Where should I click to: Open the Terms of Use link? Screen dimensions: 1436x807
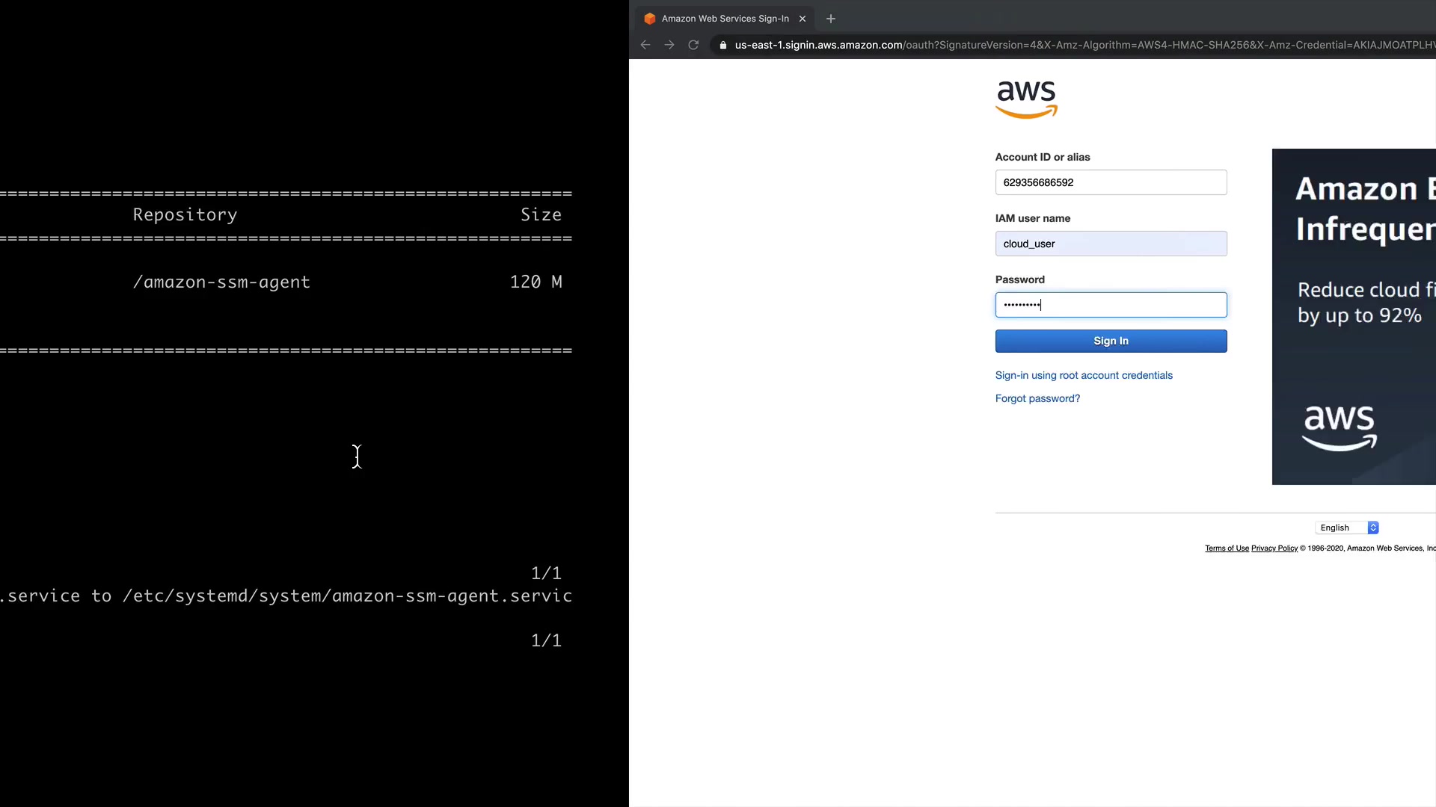coord(1227,548)
